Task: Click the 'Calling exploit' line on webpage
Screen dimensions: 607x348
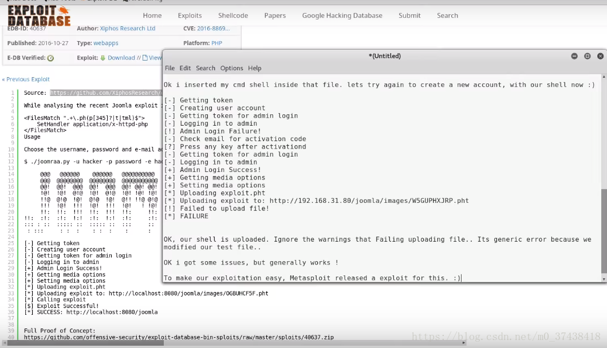Action: pyautogui.click(x=55, y=299)
